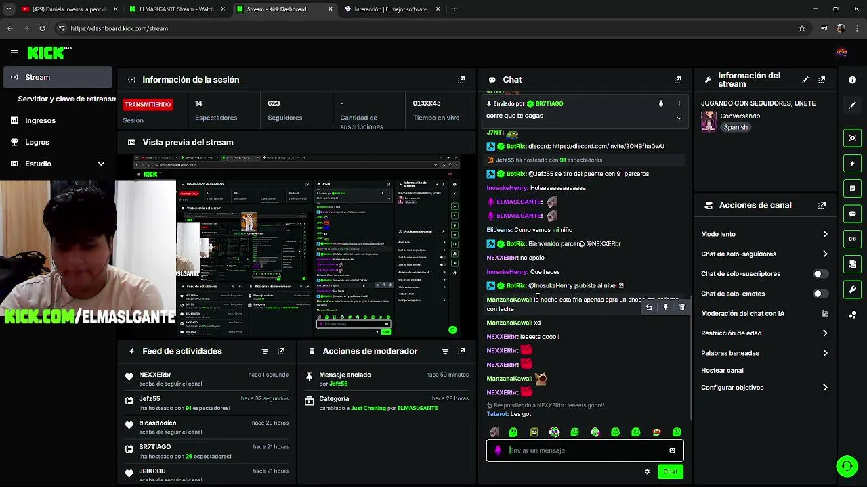Toggle Chat de solo-emotes switch
The width and height of the screenshot is (867, 487).
(820, 294)
